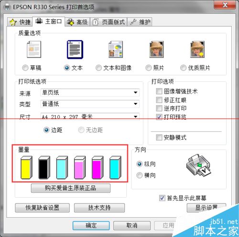
Task: Switch to the 快捷 tab
Action: click(x=20, y=22)
